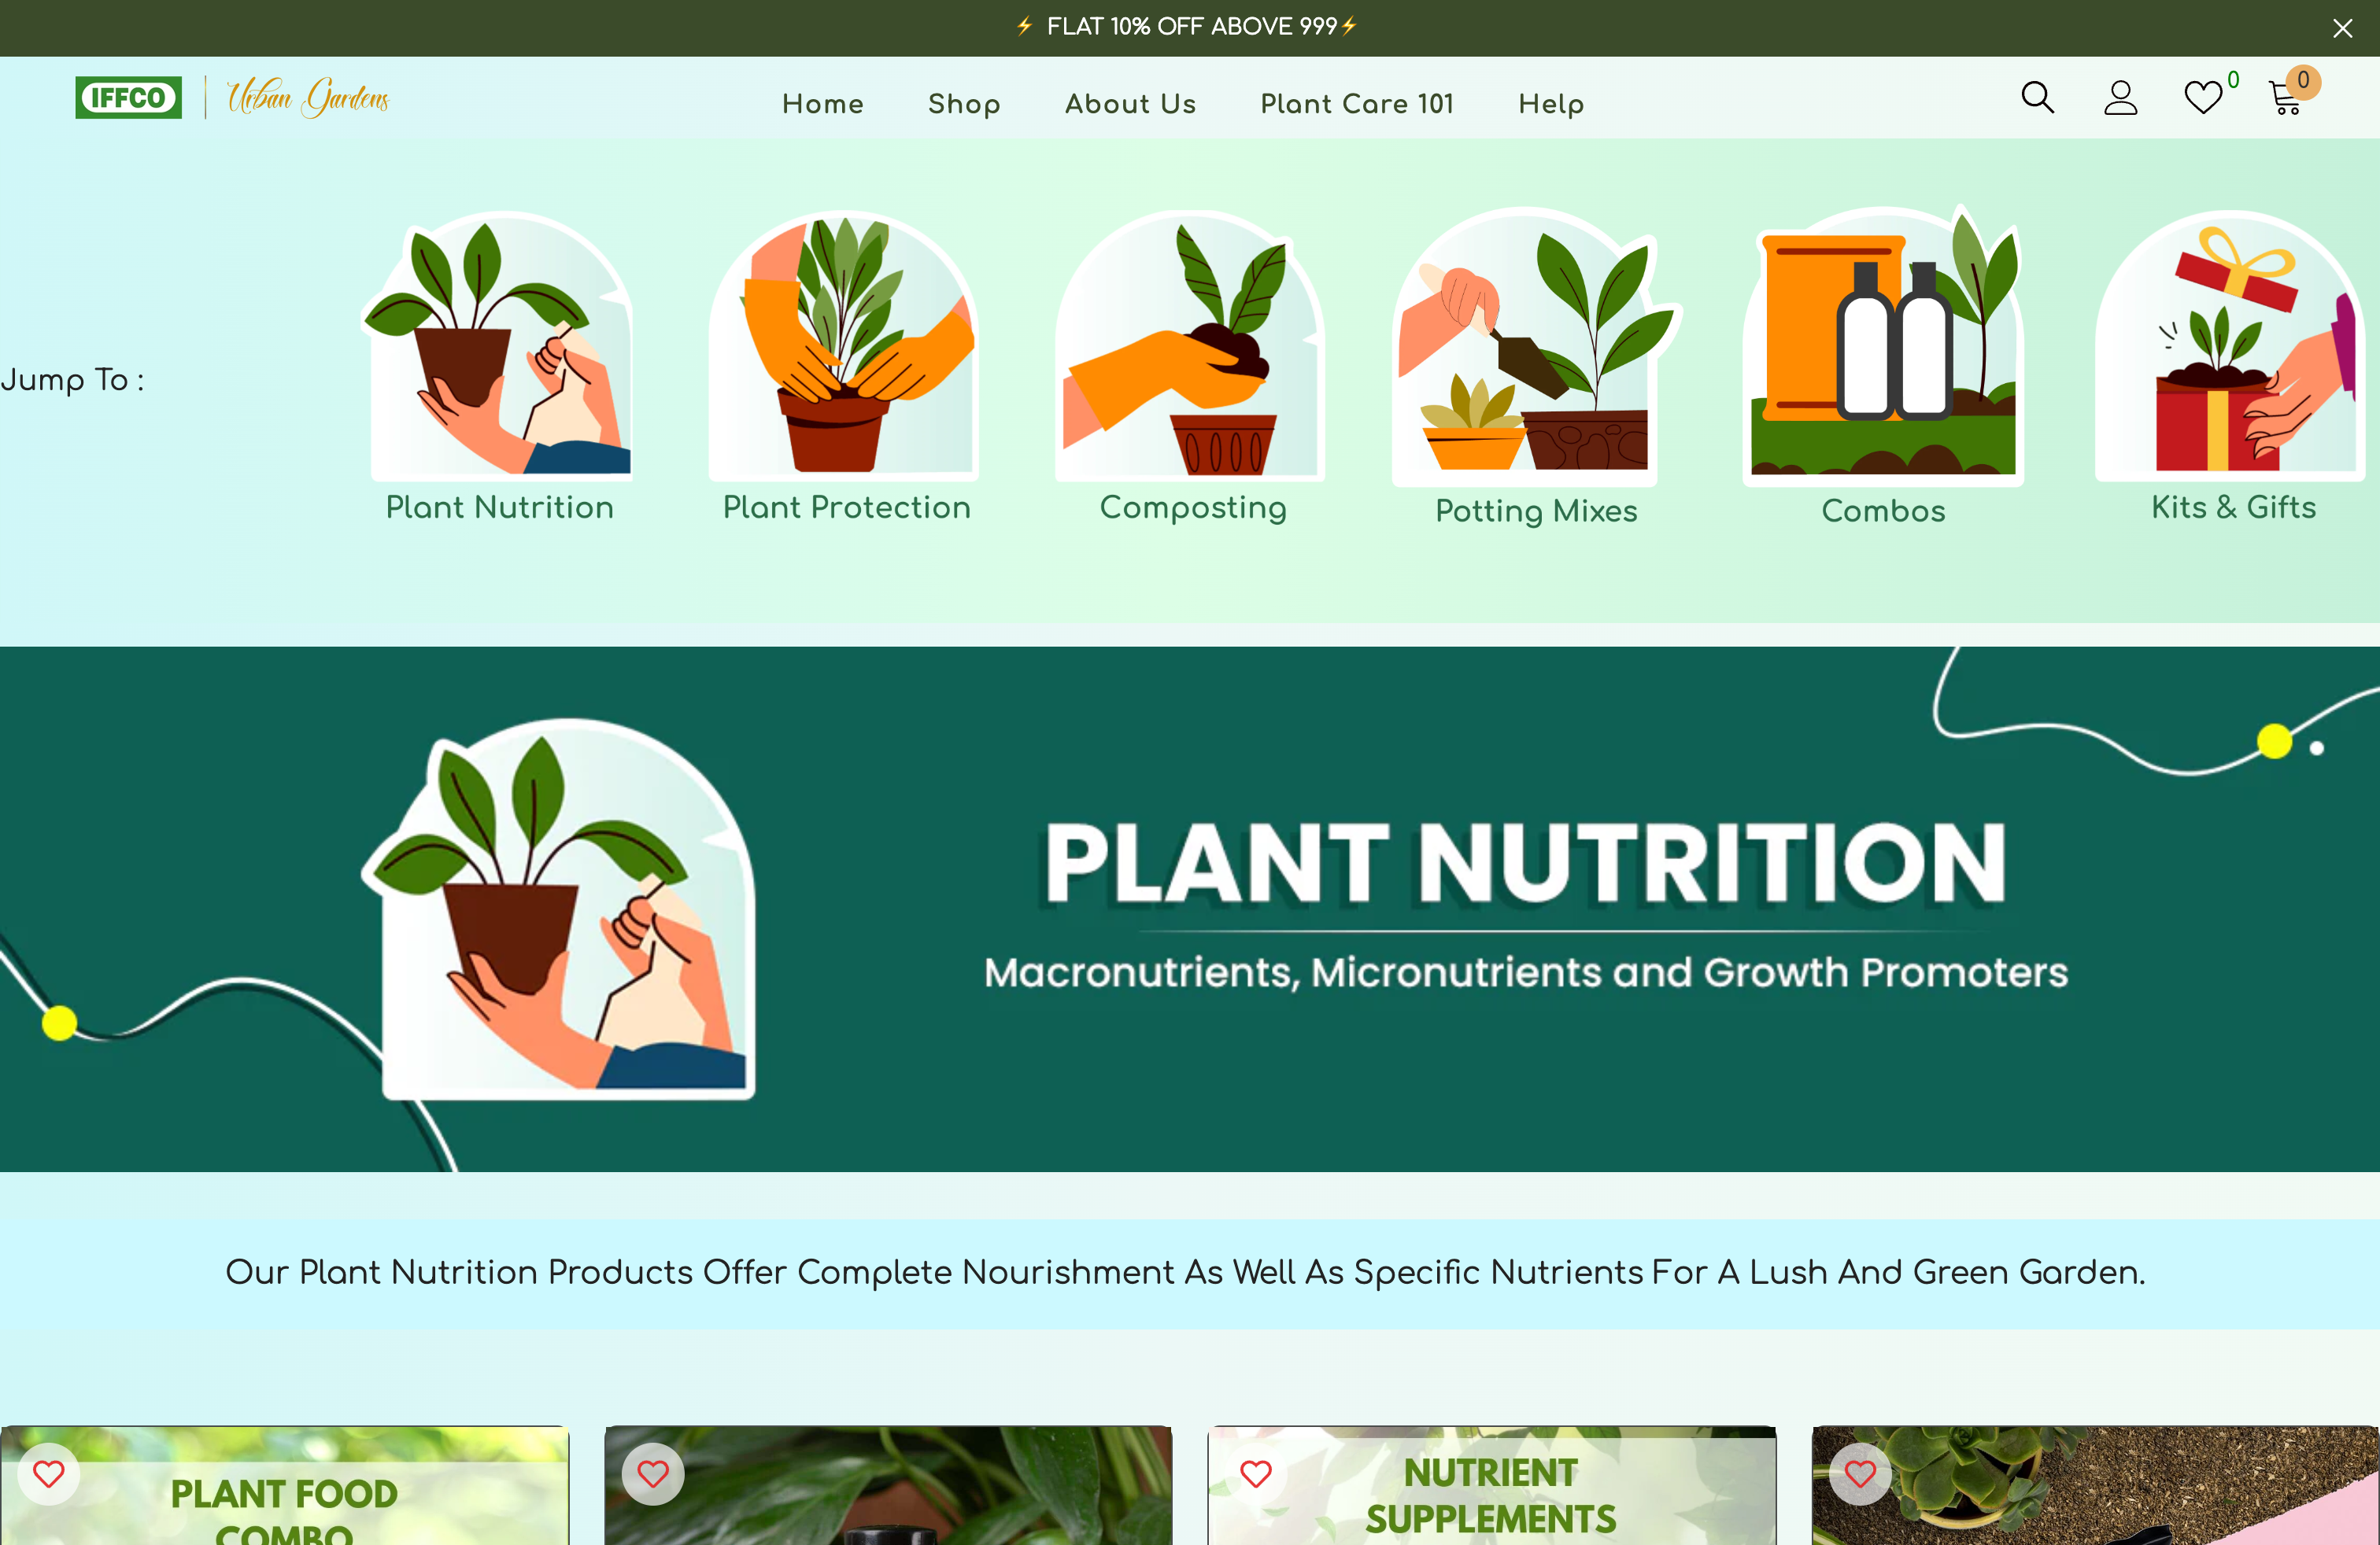View the wishlist heart icon
Screen dimensions: 2380x1545
pos(2203,97)
